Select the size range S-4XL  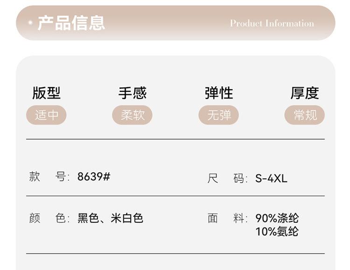tap(271, 178)
